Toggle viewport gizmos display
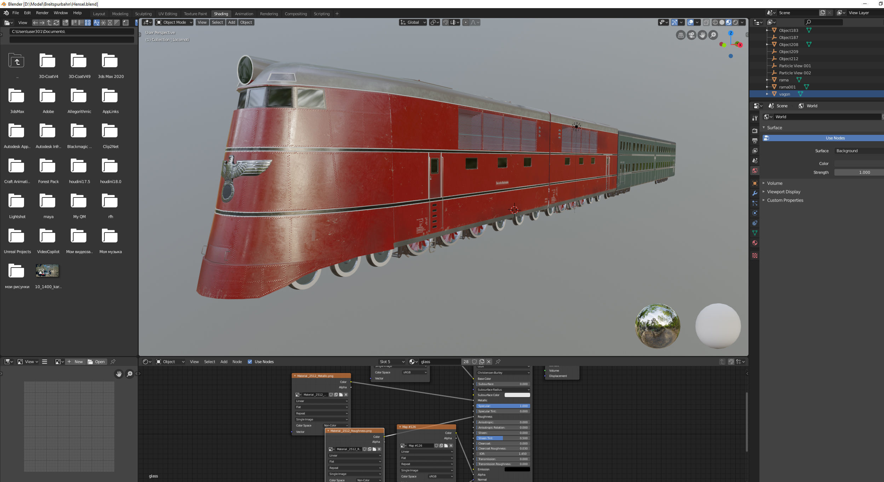 point(675,22)
